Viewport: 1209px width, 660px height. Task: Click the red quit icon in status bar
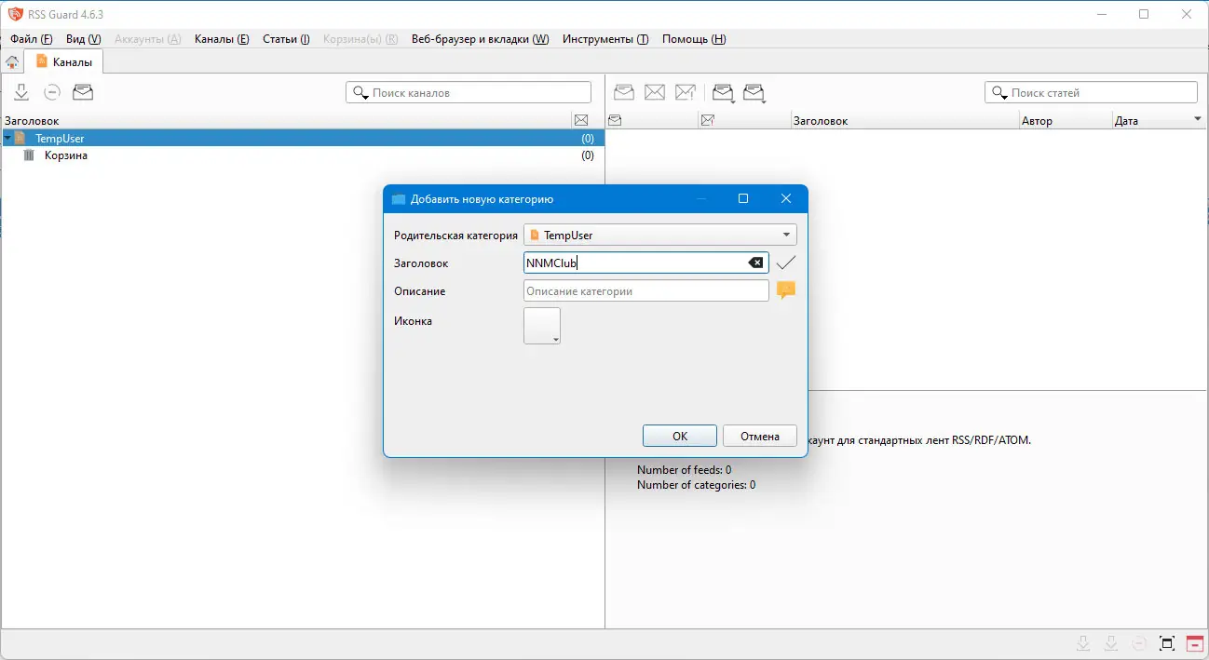pyautogui.click(x=1194, y=643)
